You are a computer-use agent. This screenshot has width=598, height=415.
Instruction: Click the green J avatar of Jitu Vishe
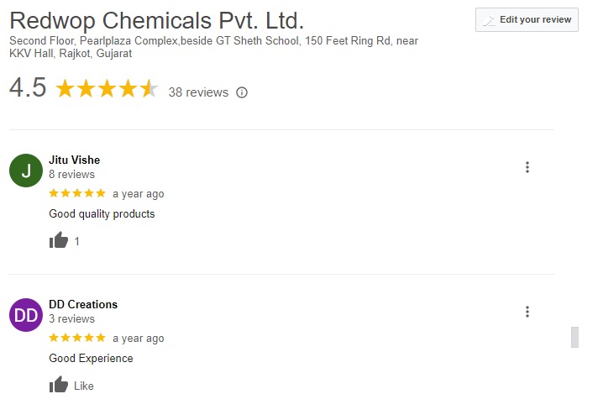[26, 171]
